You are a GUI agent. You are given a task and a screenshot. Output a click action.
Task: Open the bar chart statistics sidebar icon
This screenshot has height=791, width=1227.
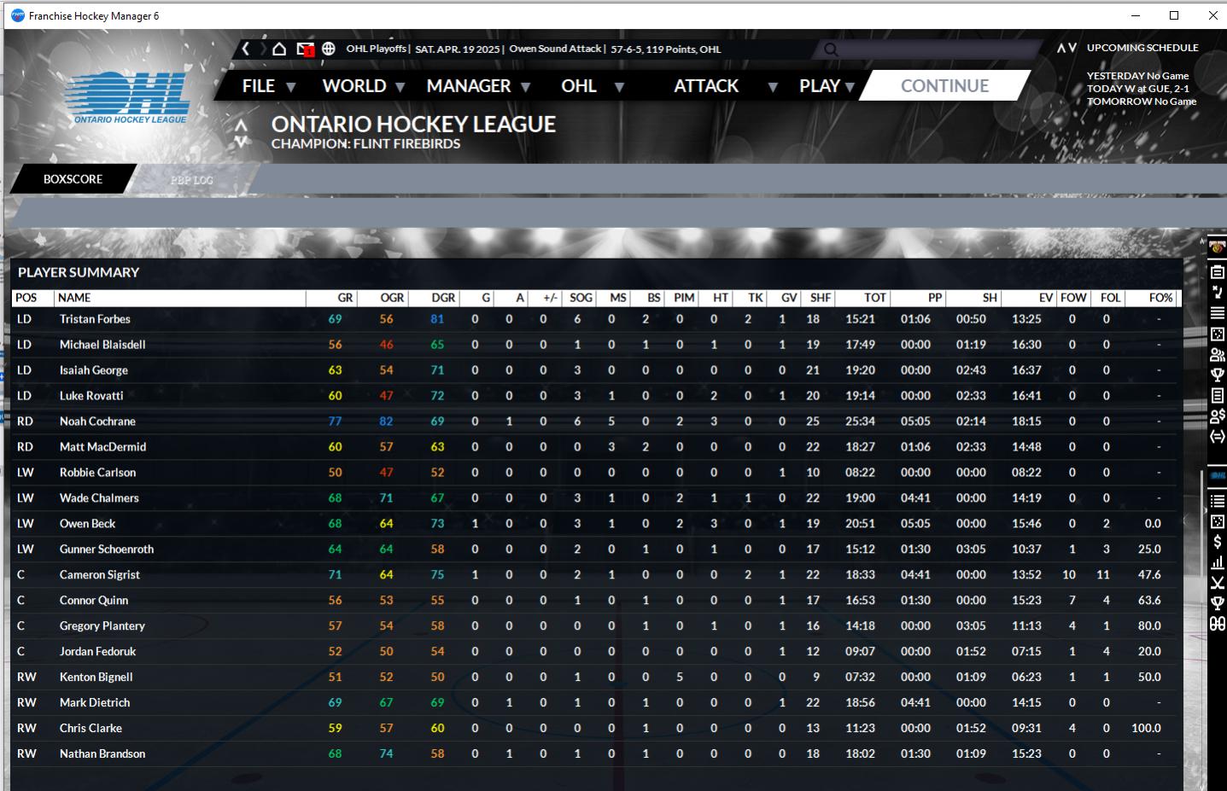(1218, 563)
